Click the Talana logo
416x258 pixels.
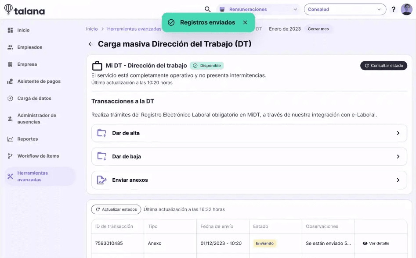pos(24,9)
